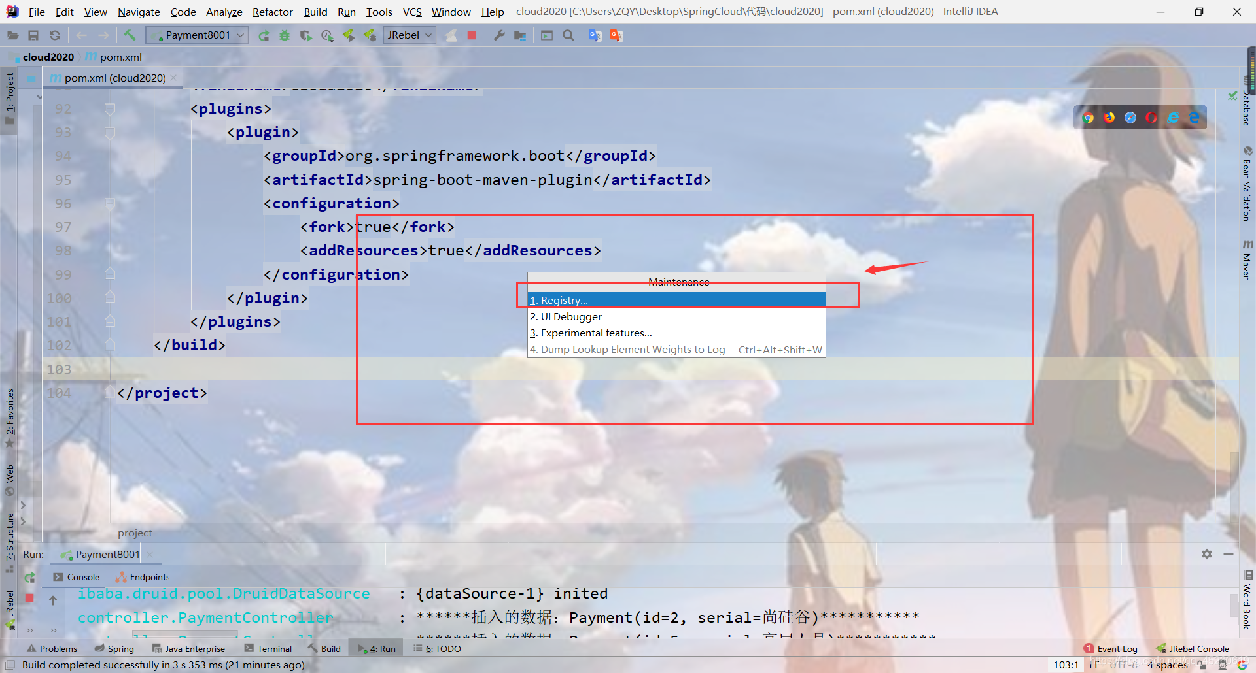This screenshot has width=1256, height=673.
Task: Click the blue Google Translate icon
Action: (595, 35)
